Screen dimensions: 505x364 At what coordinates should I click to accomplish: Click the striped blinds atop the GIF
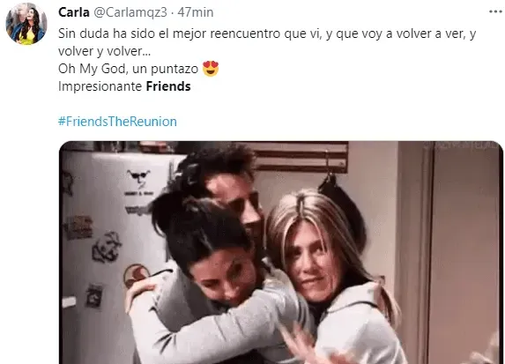(x=301, y=157)
